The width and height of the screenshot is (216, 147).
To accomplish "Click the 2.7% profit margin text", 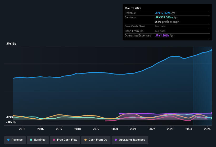I will pos(167,22).
